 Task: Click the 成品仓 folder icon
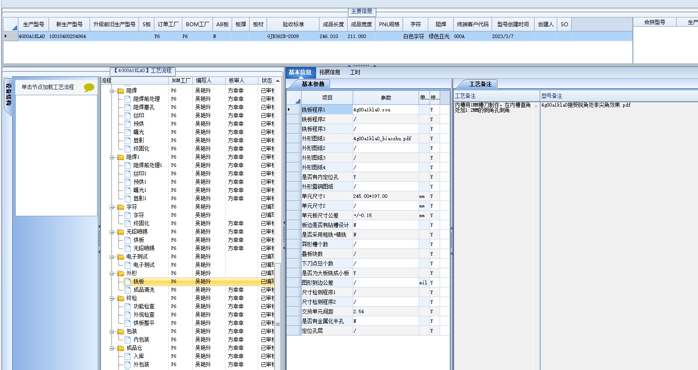coord(121,348)
